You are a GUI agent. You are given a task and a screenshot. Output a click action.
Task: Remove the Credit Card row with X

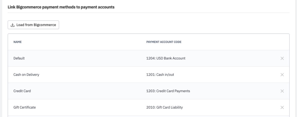tap(282, 91)
